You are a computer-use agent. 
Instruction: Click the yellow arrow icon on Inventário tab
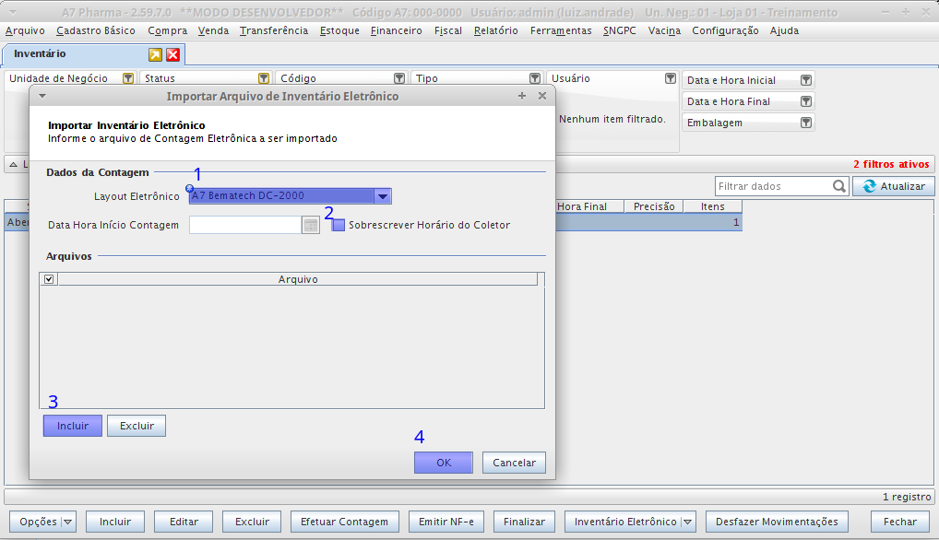pos(155,55)
